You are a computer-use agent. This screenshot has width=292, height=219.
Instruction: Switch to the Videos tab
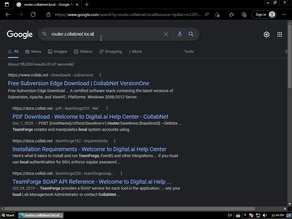(83, 52)
